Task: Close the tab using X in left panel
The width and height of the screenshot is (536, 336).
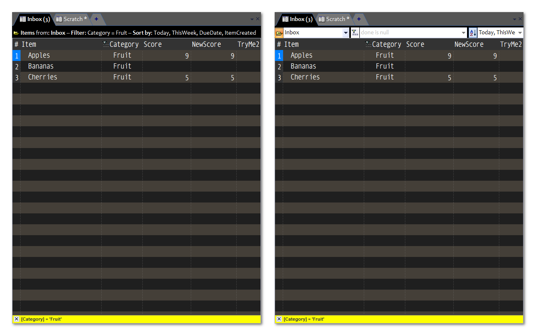Action: pos(258,19)
